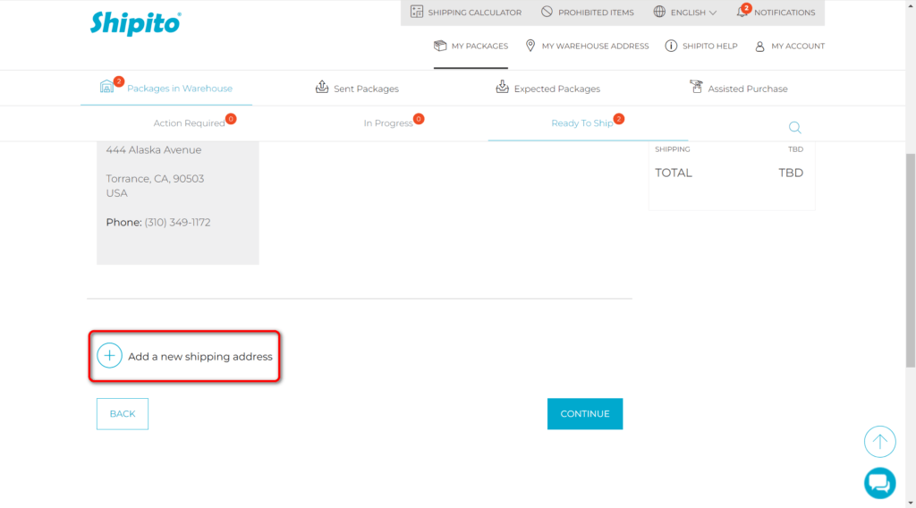Select the Ready To Ship sub-tab
The width and height of the screenshot is (916, 508).
coord(581,123)
